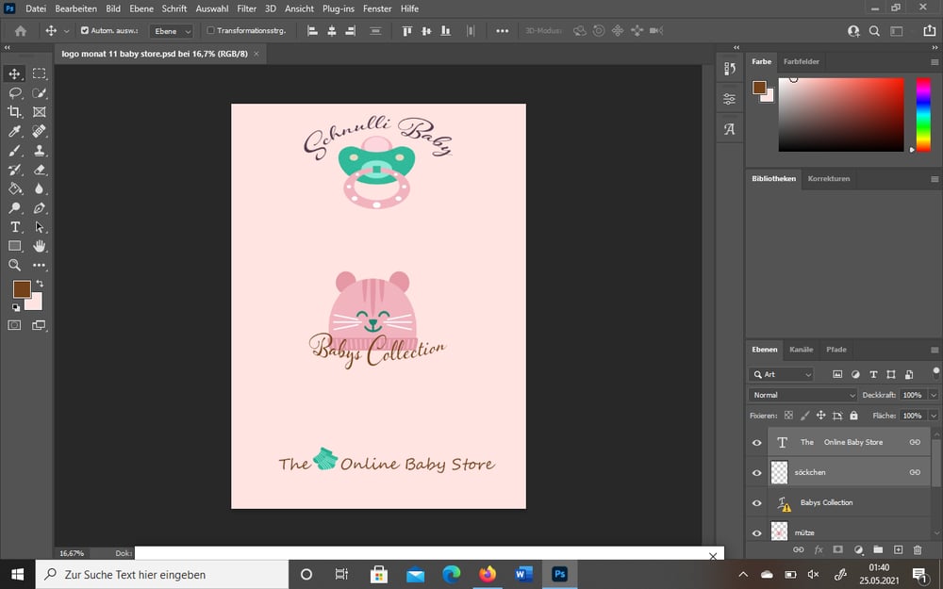943x589 pixels.
Task: Select the Hand tool
Action: [x=39, y=246]
